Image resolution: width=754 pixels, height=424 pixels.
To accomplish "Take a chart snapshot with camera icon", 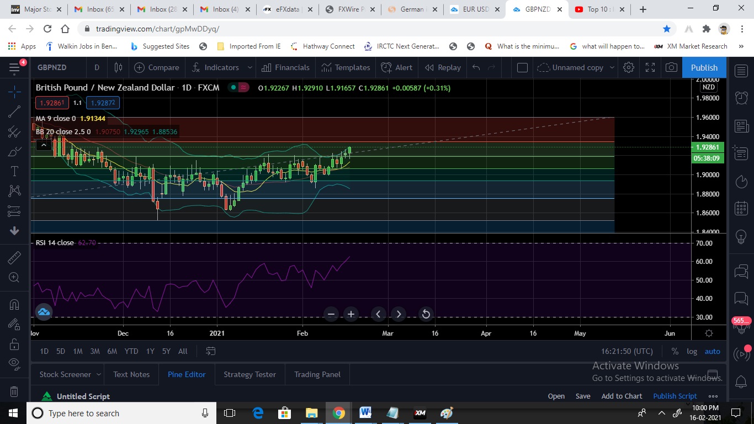I will pyautogui.click(x=671, y=67).
